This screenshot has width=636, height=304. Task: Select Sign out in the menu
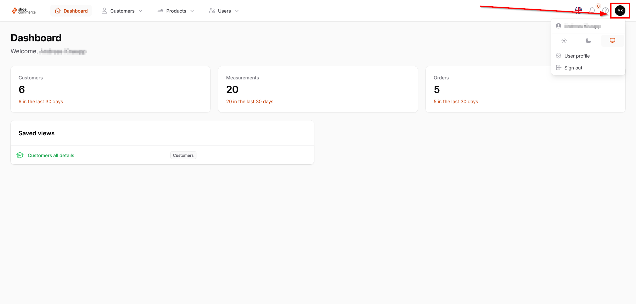point(573,68)
